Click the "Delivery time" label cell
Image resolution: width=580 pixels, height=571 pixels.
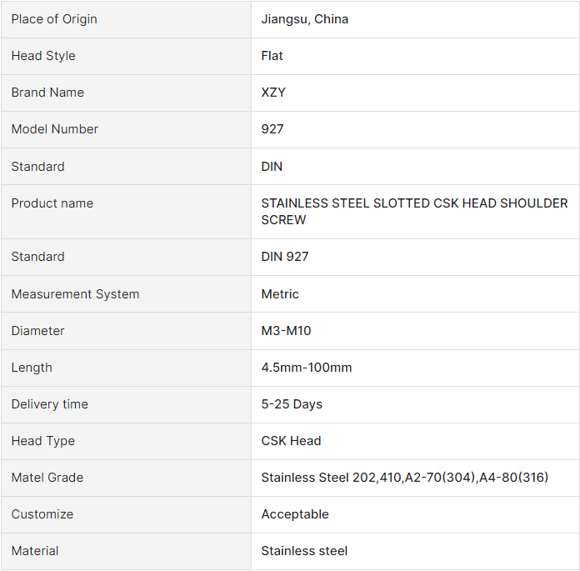click(x=50, y=404)
